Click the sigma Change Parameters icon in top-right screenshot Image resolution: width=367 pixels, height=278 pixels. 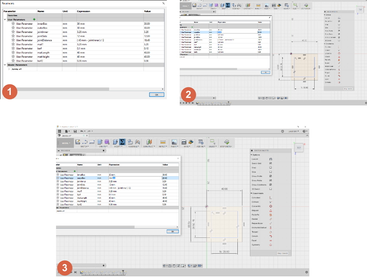(x=227, y=5)
